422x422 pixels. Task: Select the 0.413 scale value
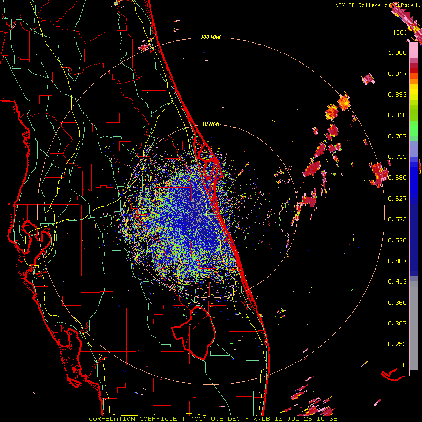pyautogui.click(x=397, y=282)
